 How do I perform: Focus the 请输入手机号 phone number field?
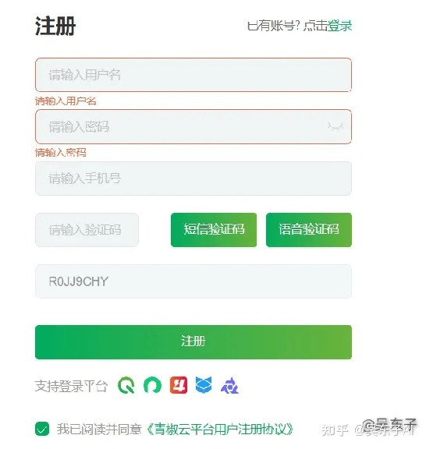pyautogui.click(x=193, y=179)
